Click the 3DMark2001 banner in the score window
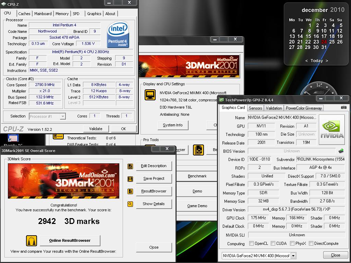This screenshot has width=351, height=263. [x=63, y=181]
